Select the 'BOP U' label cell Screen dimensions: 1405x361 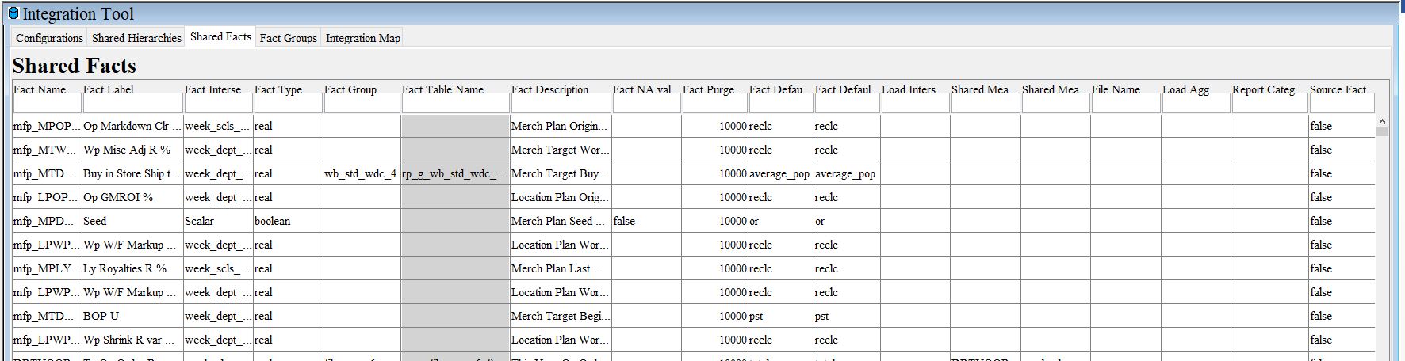[x=132, y=316]
